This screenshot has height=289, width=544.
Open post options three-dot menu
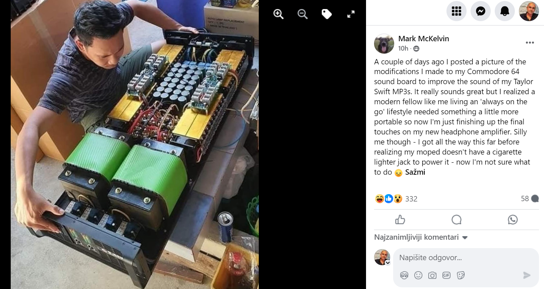(530, 43)
